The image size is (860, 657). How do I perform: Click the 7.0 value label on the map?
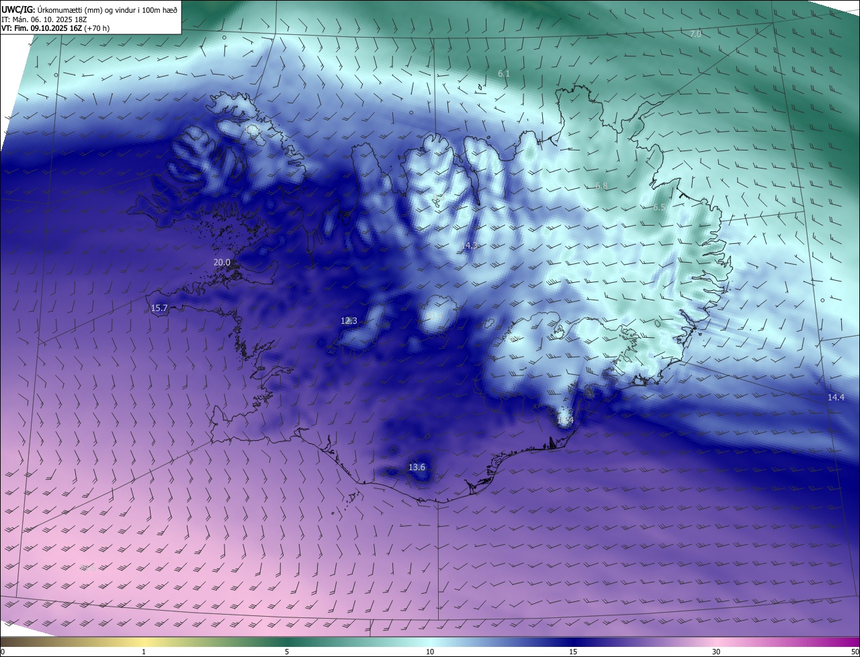pyautogui.click(x=695, y=34)
